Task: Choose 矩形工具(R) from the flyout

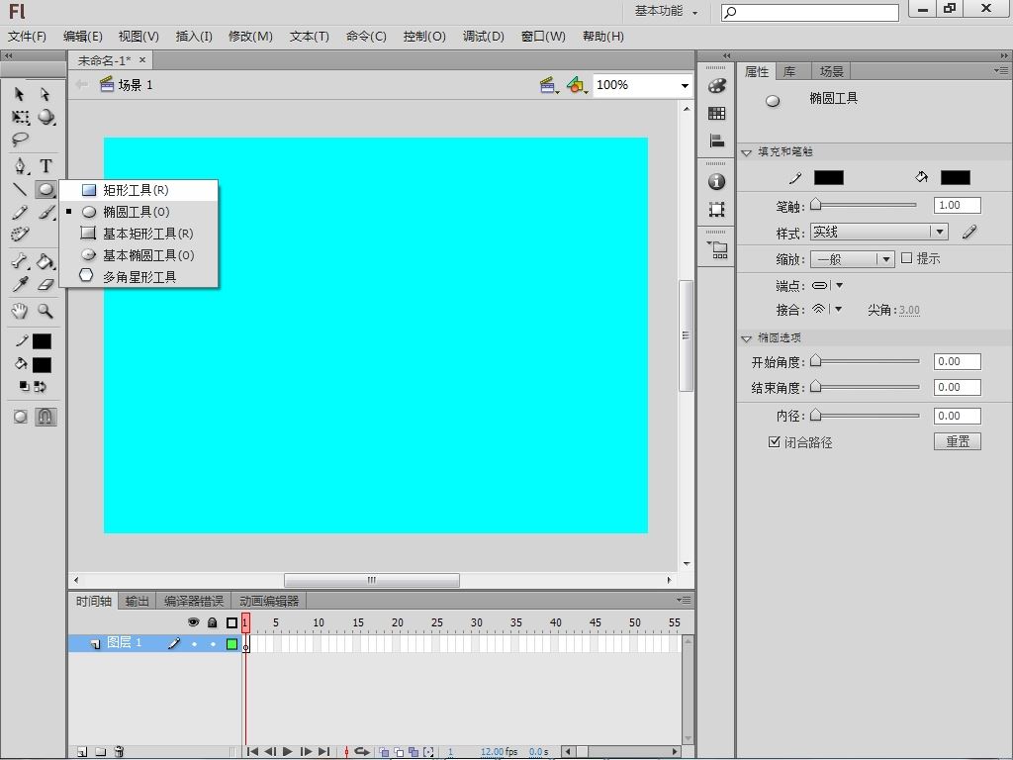Action: point(138,190)
